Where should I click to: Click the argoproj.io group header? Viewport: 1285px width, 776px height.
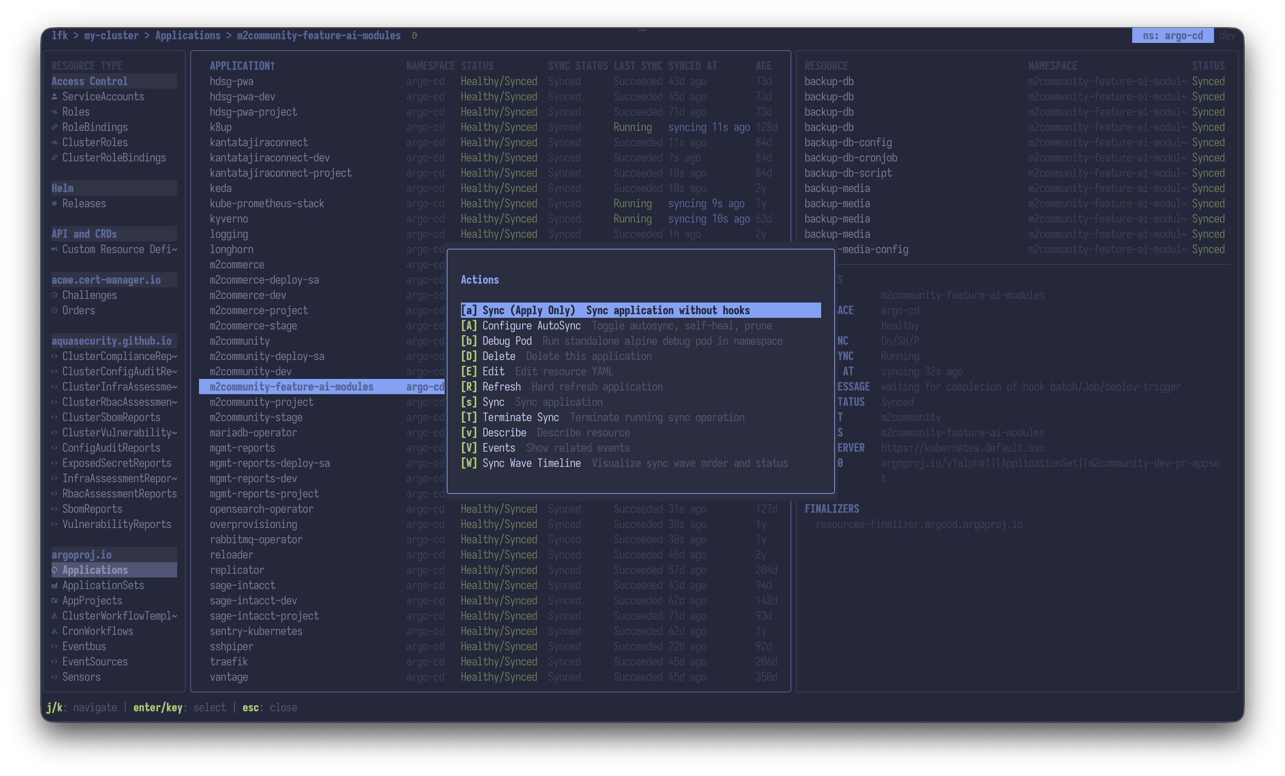[x=114, y=555]
